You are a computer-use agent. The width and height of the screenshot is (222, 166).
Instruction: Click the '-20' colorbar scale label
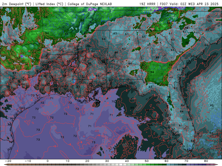[8, 161]
